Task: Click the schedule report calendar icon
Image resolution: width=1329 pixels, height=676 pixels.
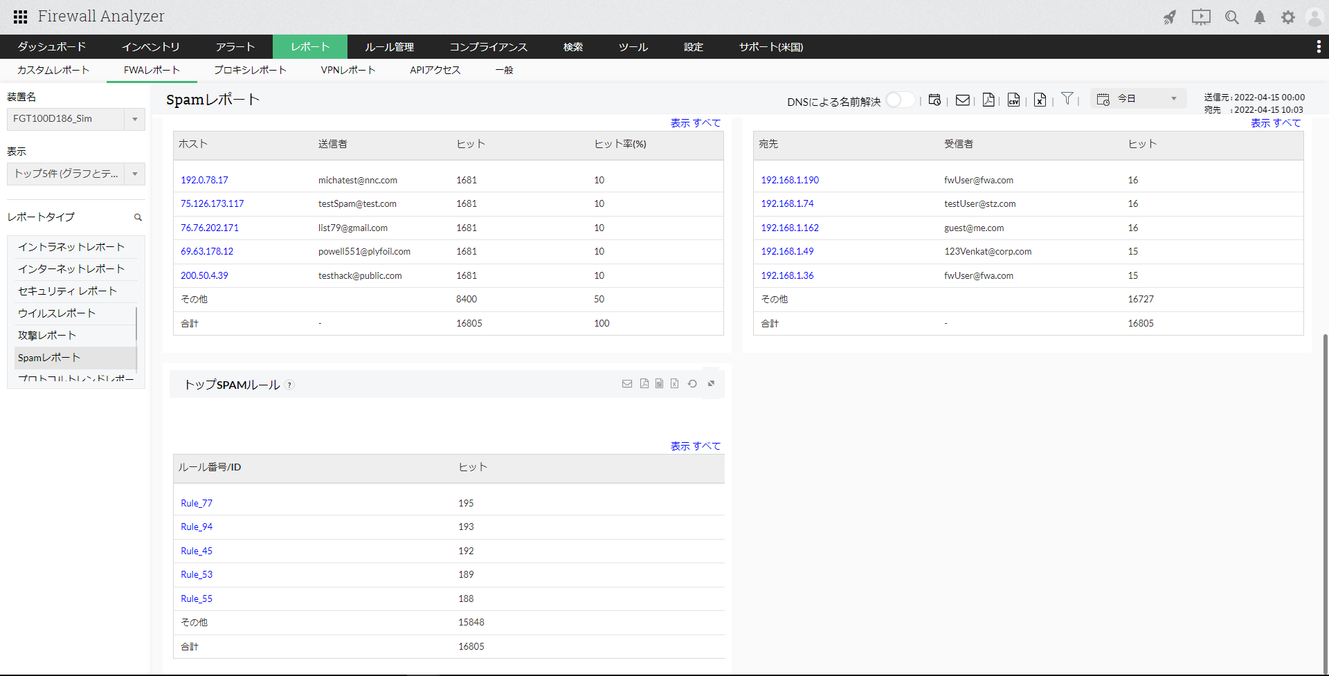Action: point(934,100)
